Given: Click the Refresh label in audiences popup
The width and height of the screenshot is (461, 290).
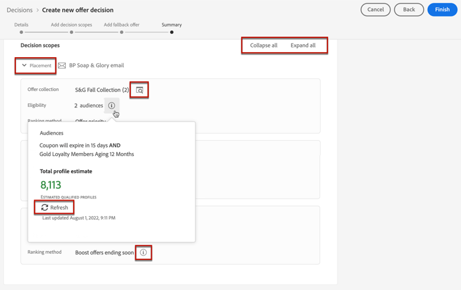Looking at the screenshot, I should click(x=59, y=208).
